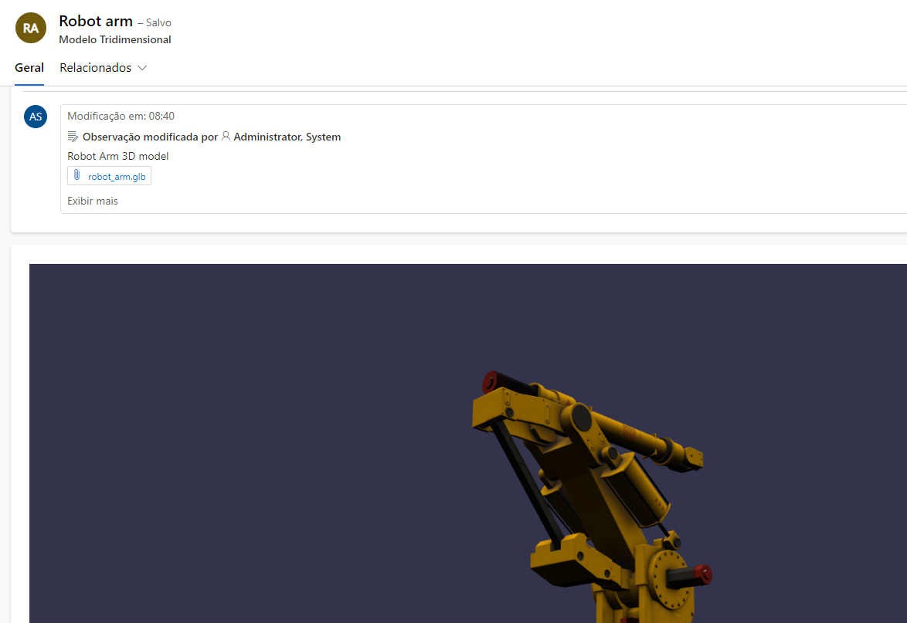Click the person icon before "Administrator, System"

click(226, 137)
